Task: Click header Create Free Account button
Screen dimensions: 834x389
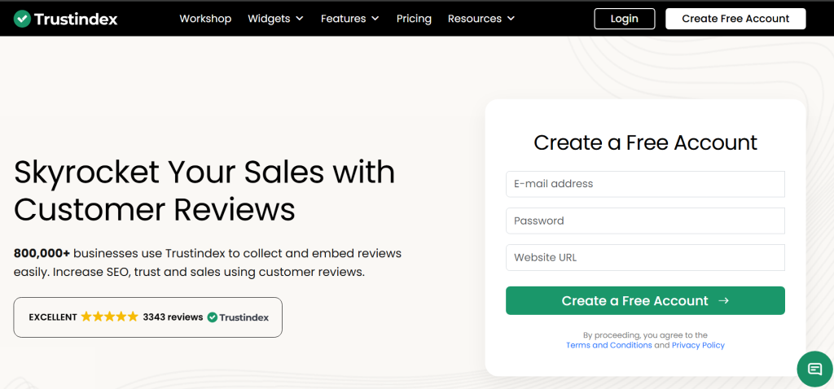Action: pyautogui.click(x=735, y=19)
